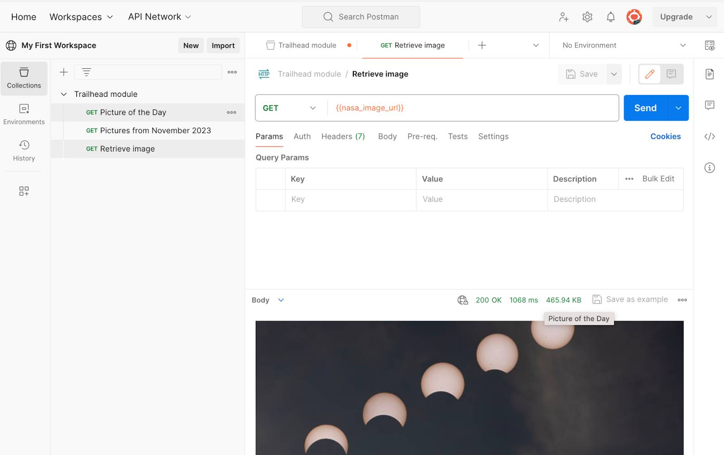This screenshot has height=455, width=724.
Task: Change the GET method dropdown
Action: coord(290,108)
